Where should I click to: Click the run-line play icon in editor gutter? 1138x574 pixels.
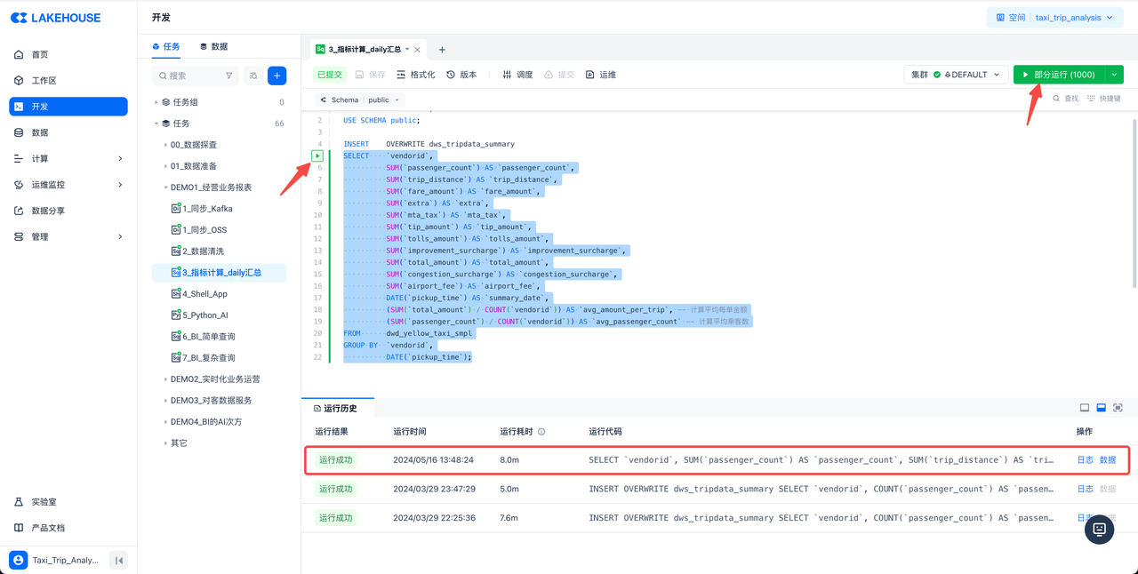click(317, 155)
